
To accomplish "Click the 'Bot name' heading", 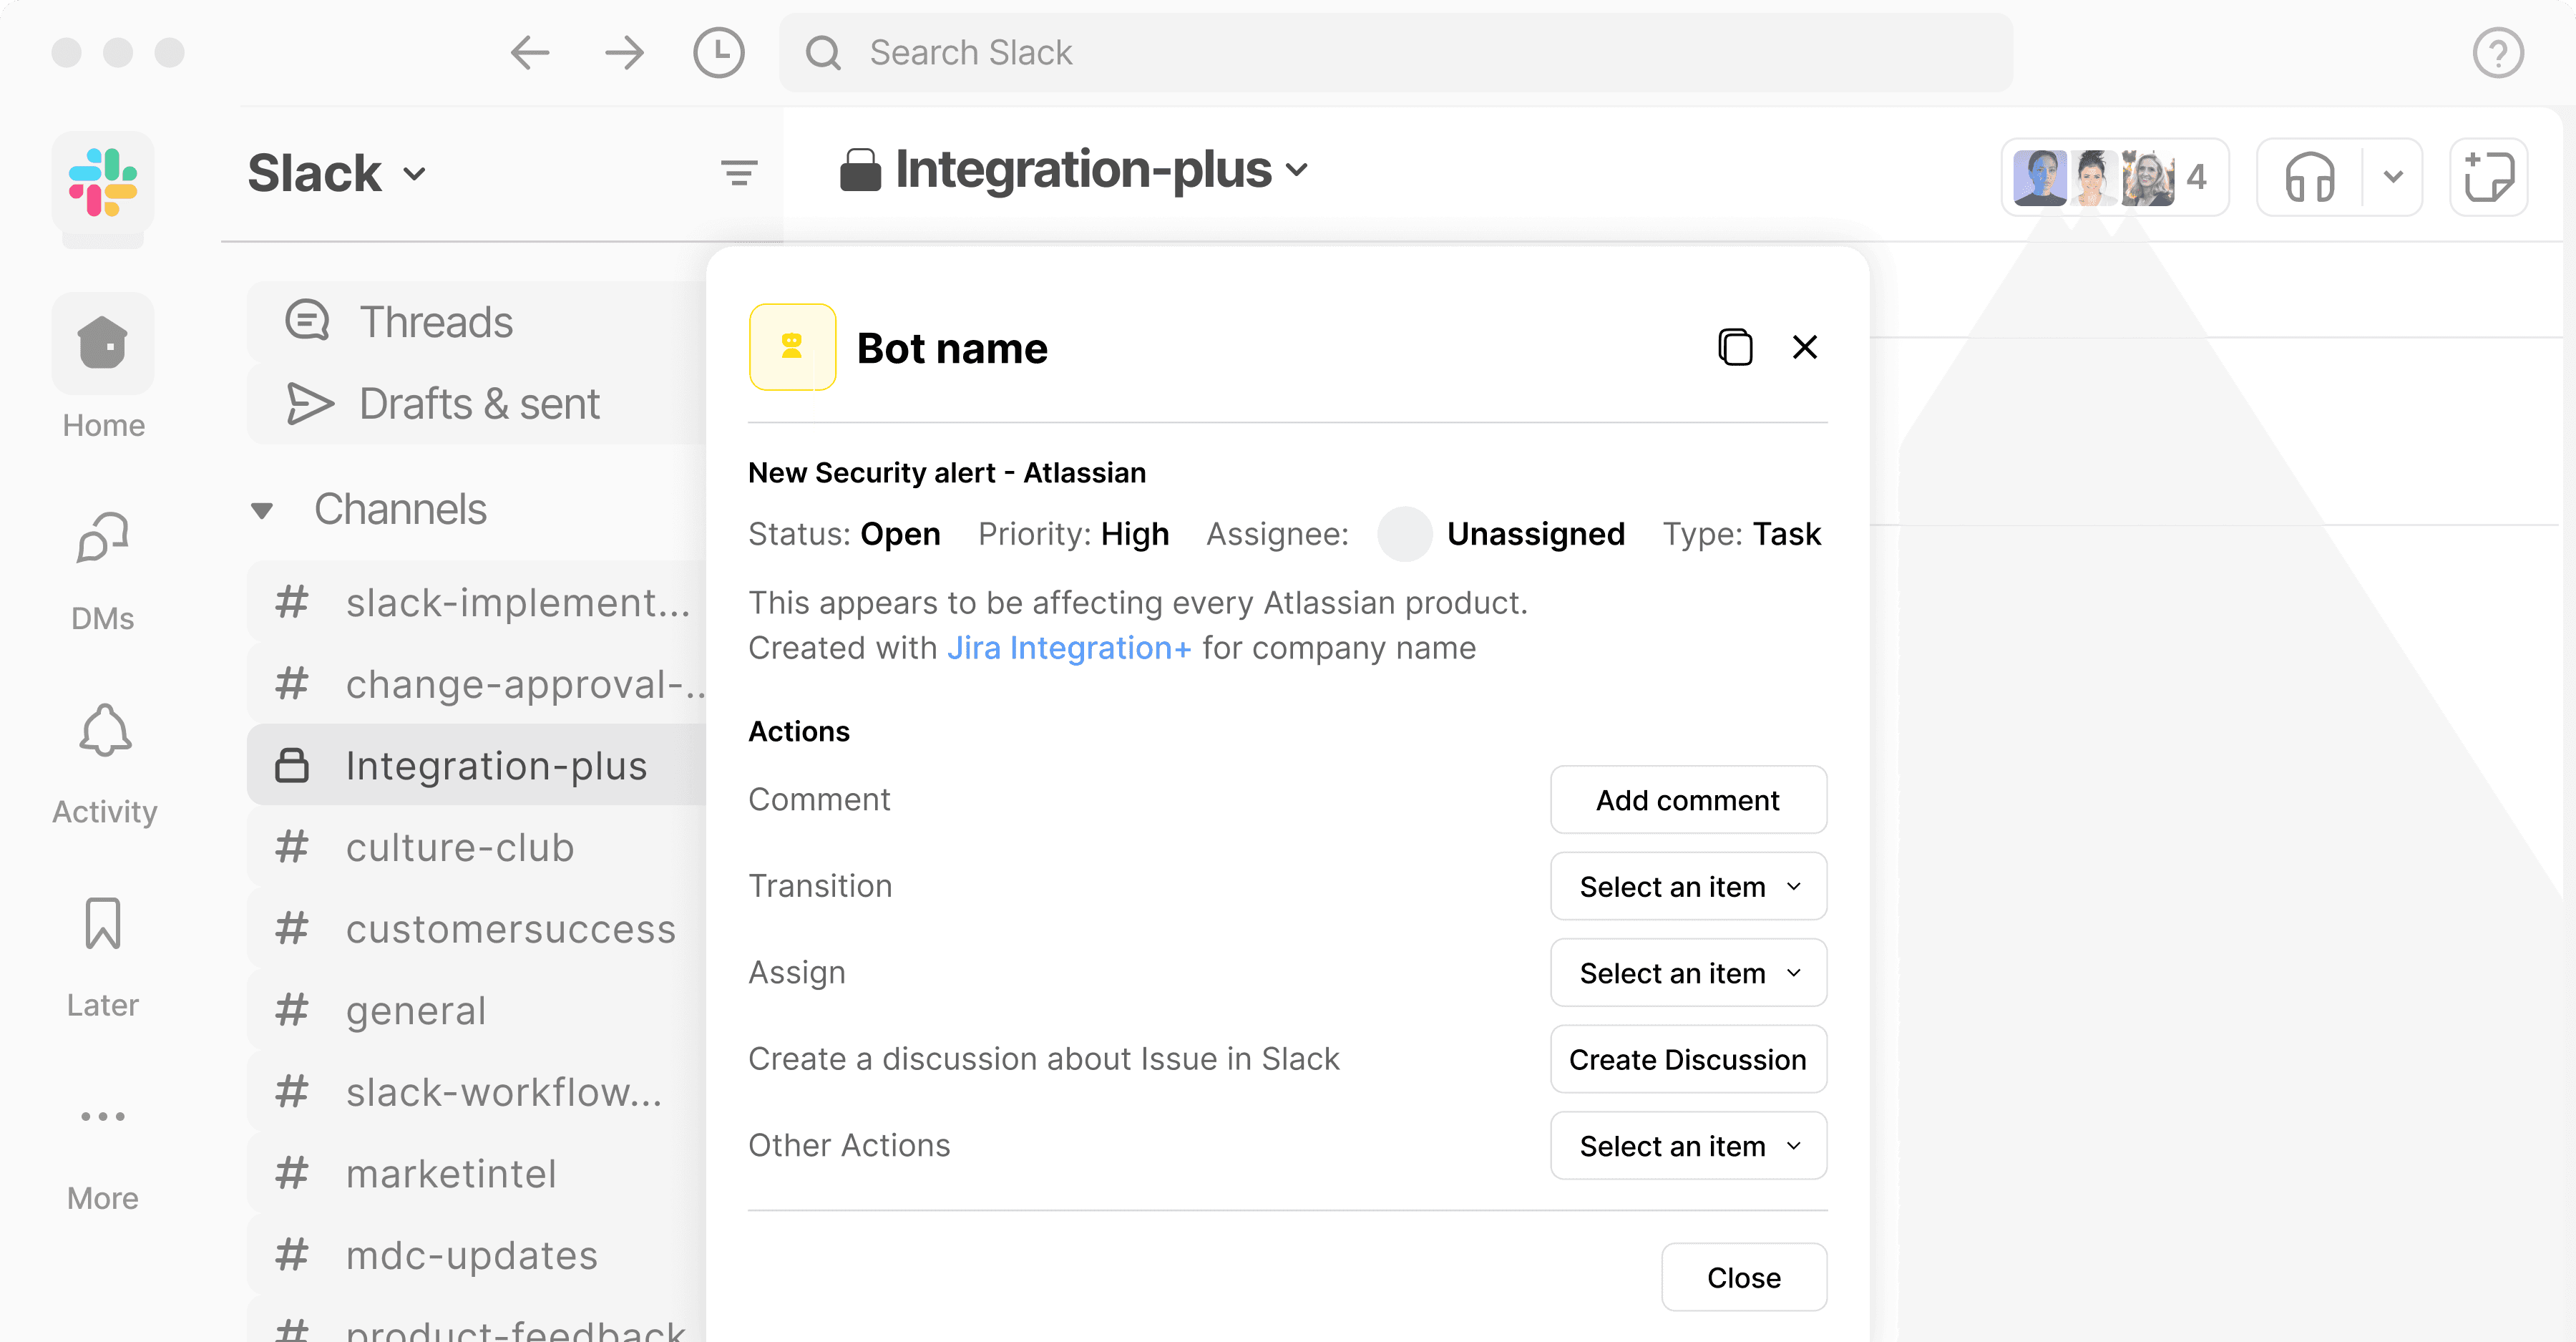I will [x=952, y=348].
